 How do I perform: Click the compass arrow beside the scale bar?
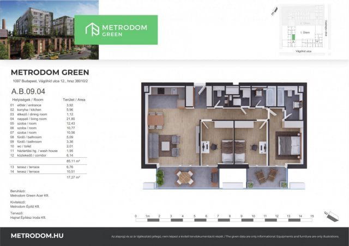pos(332,216)
